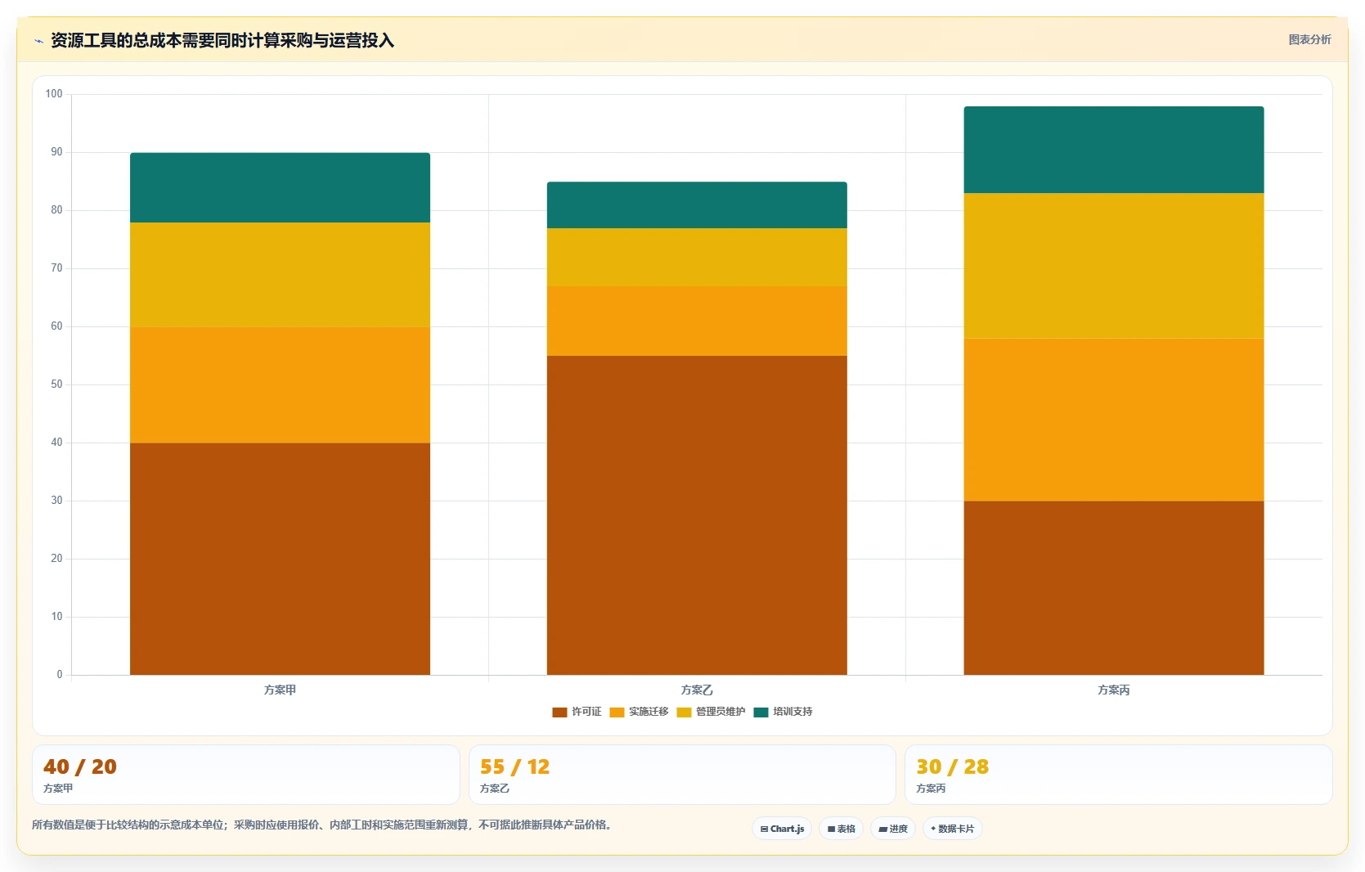Screen dimensions: 1365x872
Task: Open the summary card showing 40 / 20
Action: coord(246,775)
